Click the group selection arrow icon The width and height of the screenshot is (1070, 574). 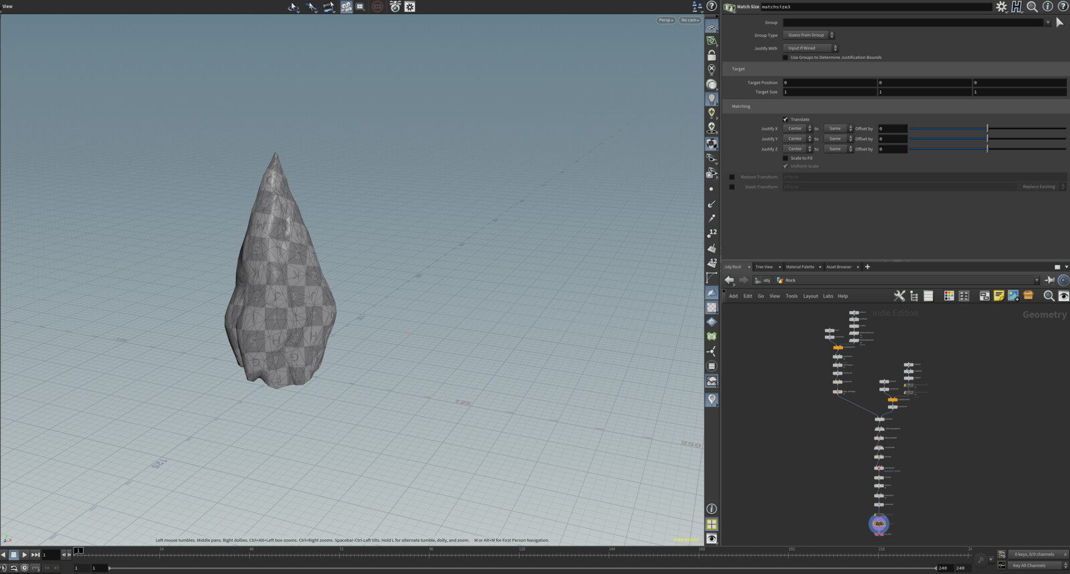coord(1059,23)
